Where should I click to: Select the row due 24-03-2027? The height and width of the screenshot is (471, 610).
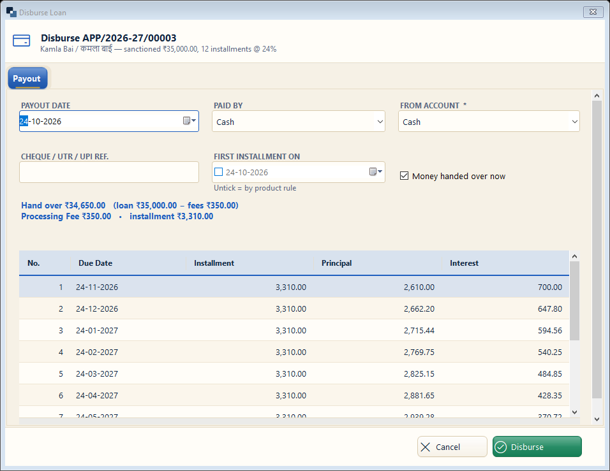pyautogui.click(x=294, y=374)
